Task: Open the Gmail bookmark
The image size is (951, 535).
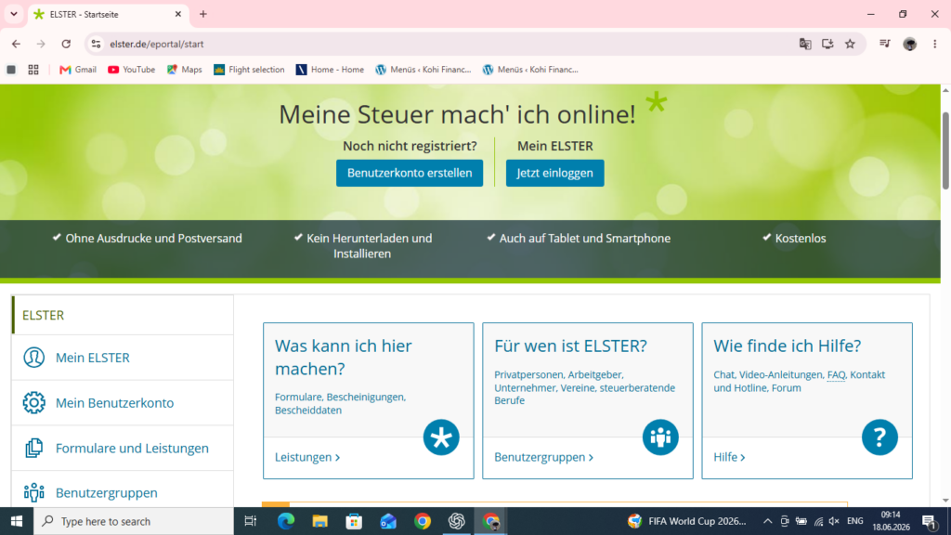Action: coord(78,70)
